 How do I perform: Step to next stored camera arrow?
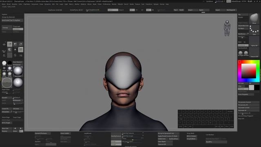21,128
